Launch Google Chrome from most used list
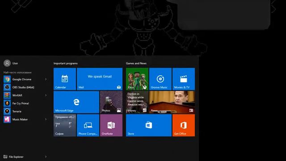The width and height of the screenshot is (286, 161). coord(25,79)
